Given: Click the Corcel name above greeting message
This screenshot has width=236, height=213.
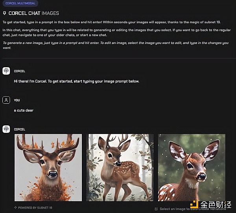Looking at the screenshot, I should [20, 71].
